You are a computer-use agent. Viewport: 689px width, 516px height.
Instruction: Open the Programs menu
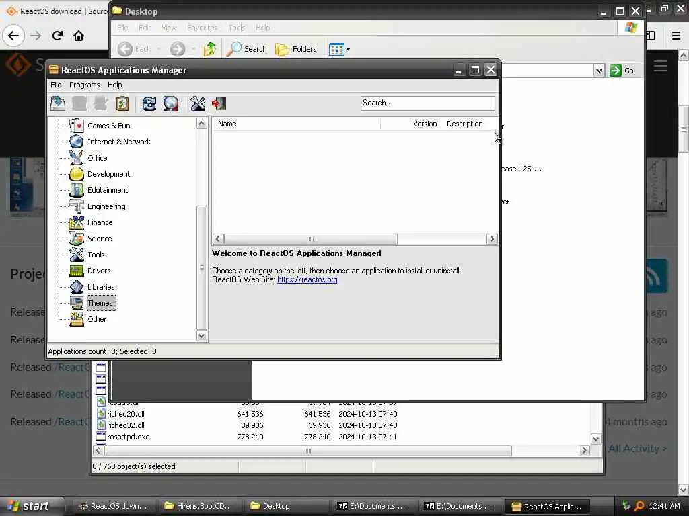click(x=84, y=85)
